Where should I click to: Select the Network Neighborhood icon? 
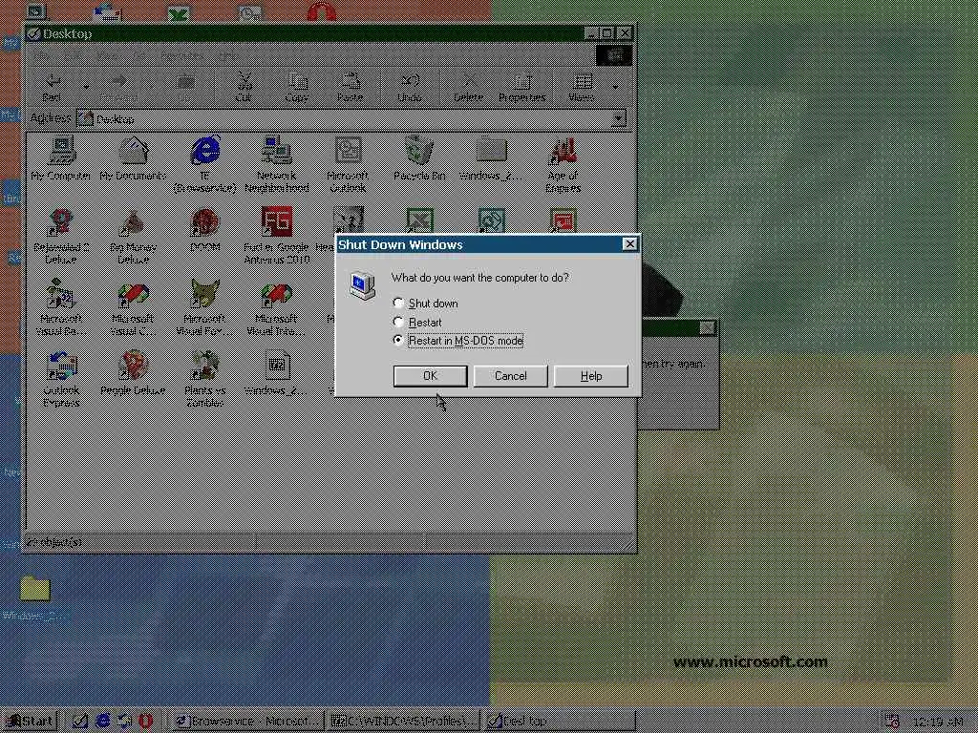click(276, 164)
